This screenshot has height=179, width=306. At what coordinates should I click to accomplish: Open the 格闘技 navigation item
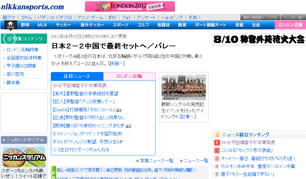click(x=164, y=25)
